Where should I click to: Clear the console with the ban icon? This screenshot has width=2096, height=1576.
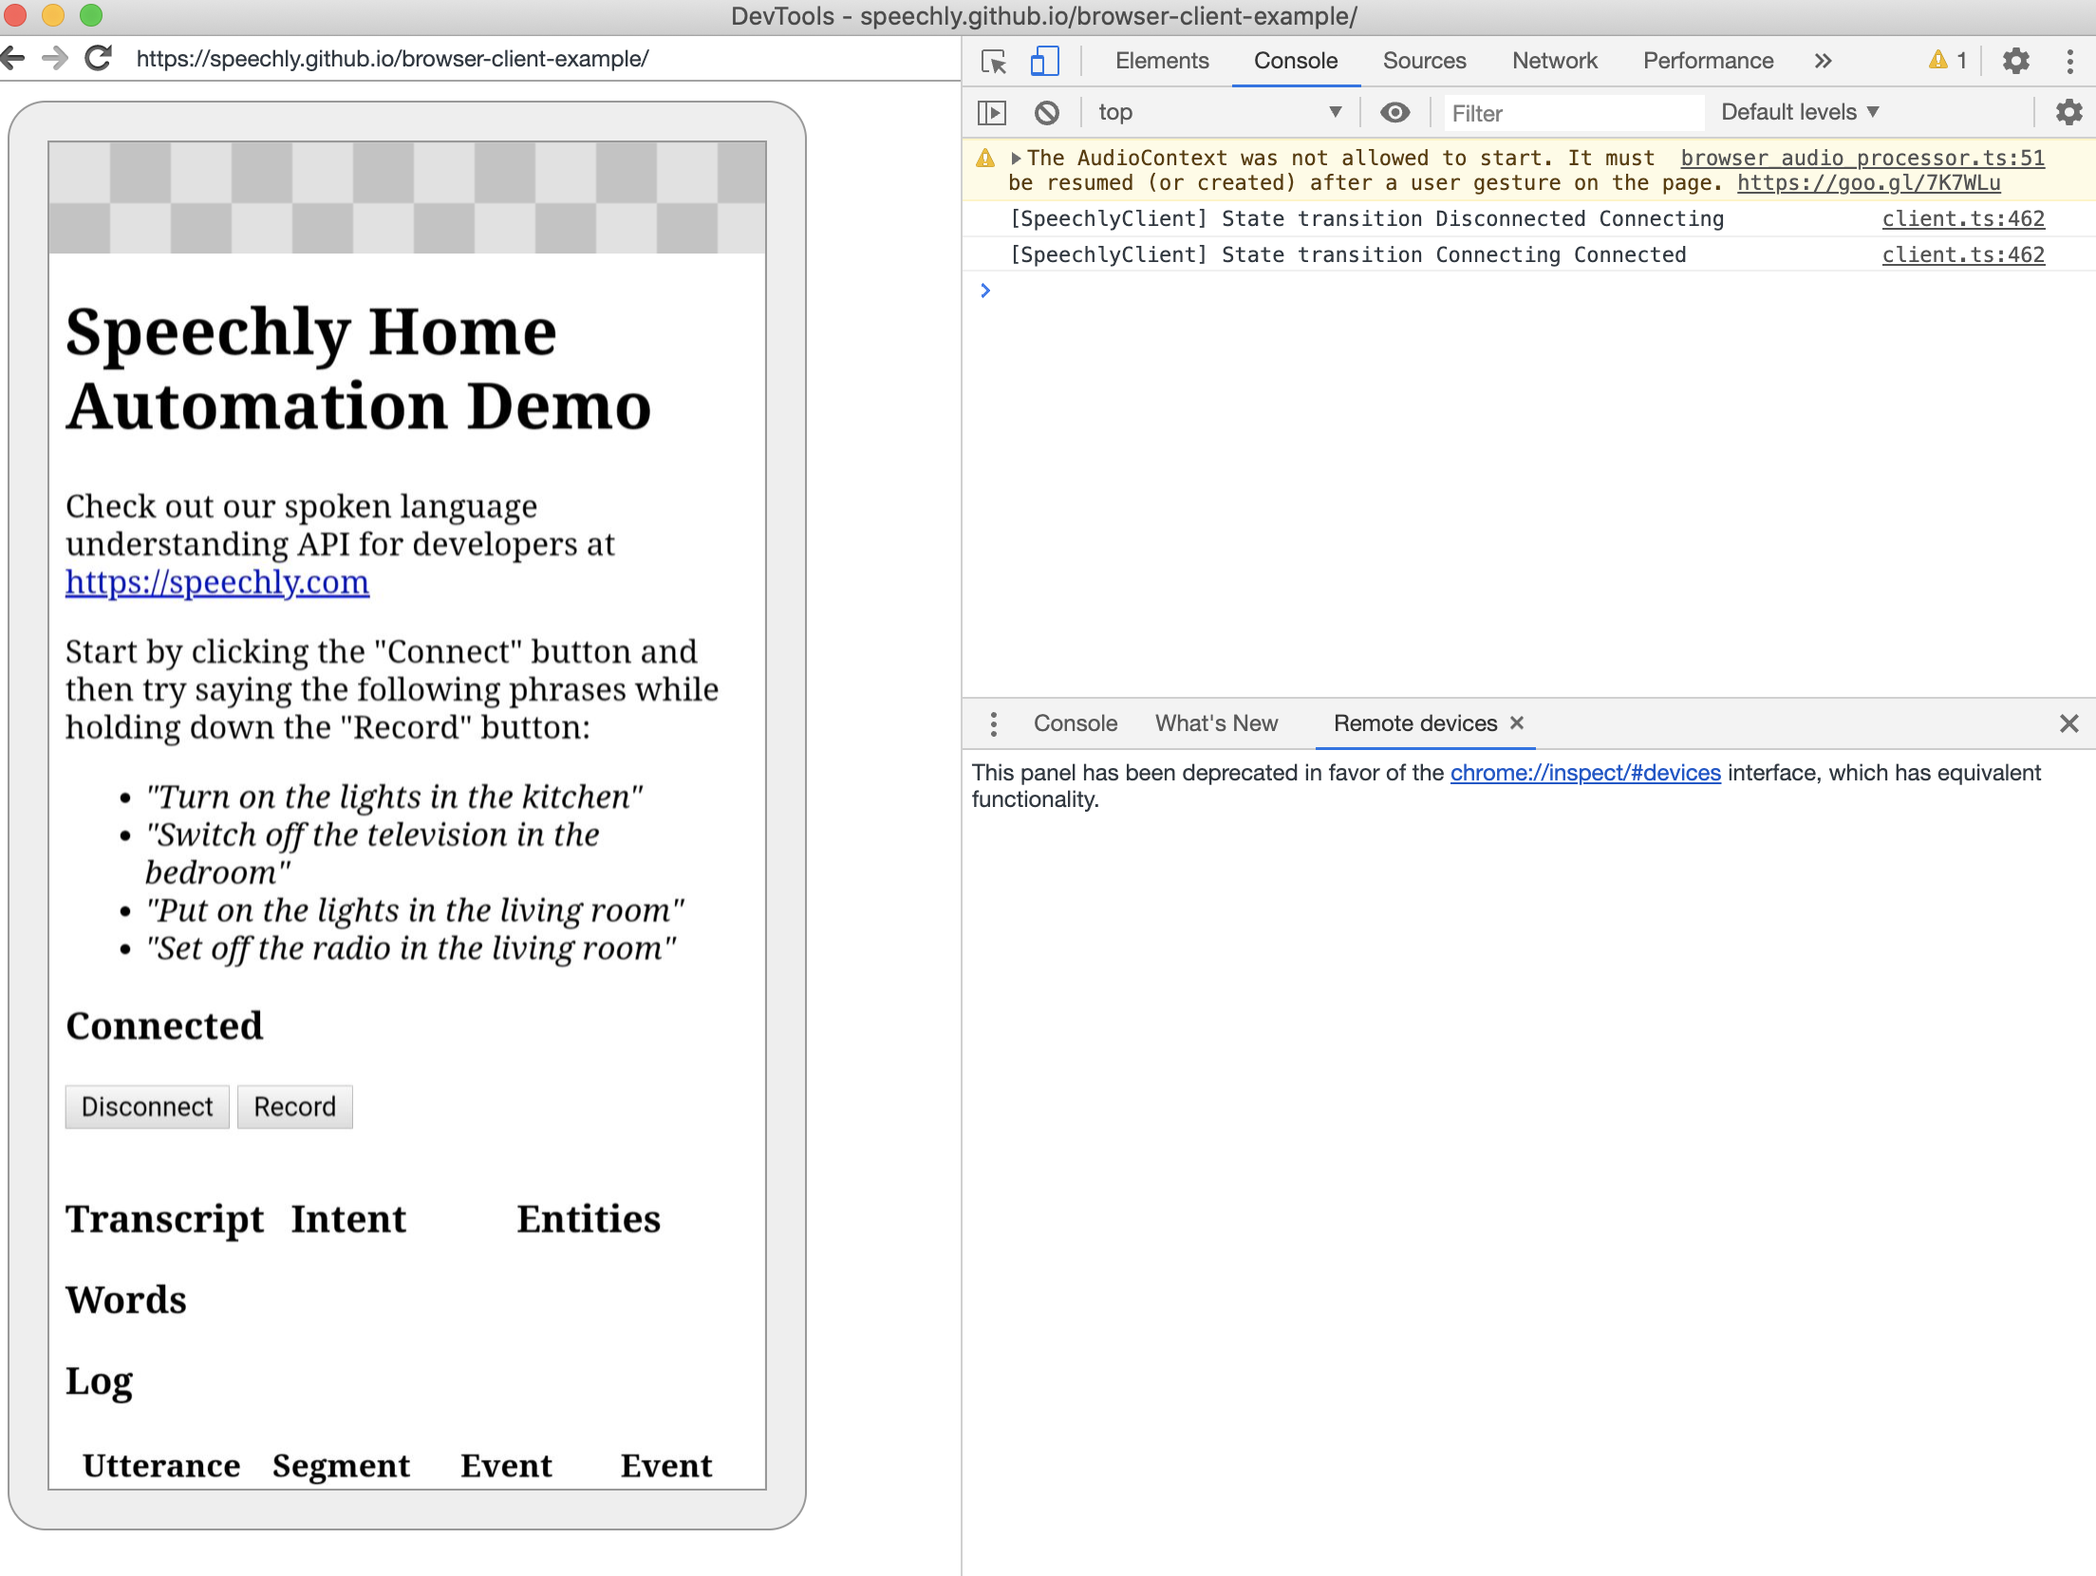pos(1046,112)
